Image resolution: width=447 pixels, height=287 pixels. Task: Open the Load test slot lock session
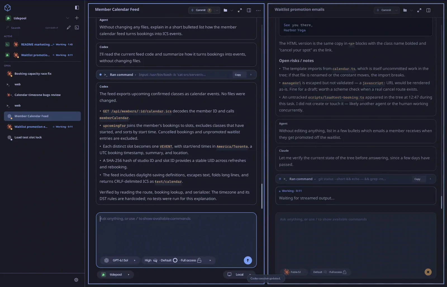42,137
